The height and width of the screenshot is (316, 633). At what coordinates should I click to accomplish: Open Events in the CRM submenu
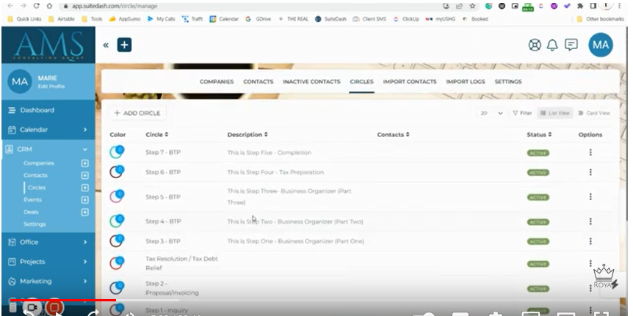[33, 200]
